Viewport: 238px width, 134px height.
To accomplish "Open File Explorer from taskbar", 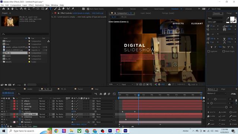I will 71,131.
